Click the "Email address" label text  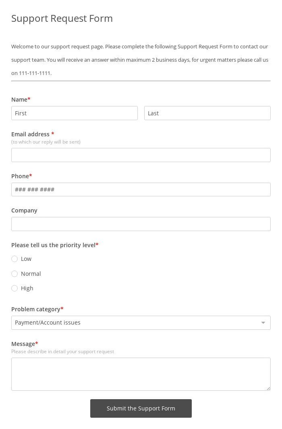[30, 134]
